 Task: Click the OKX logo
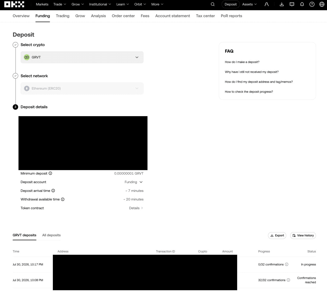14,4
